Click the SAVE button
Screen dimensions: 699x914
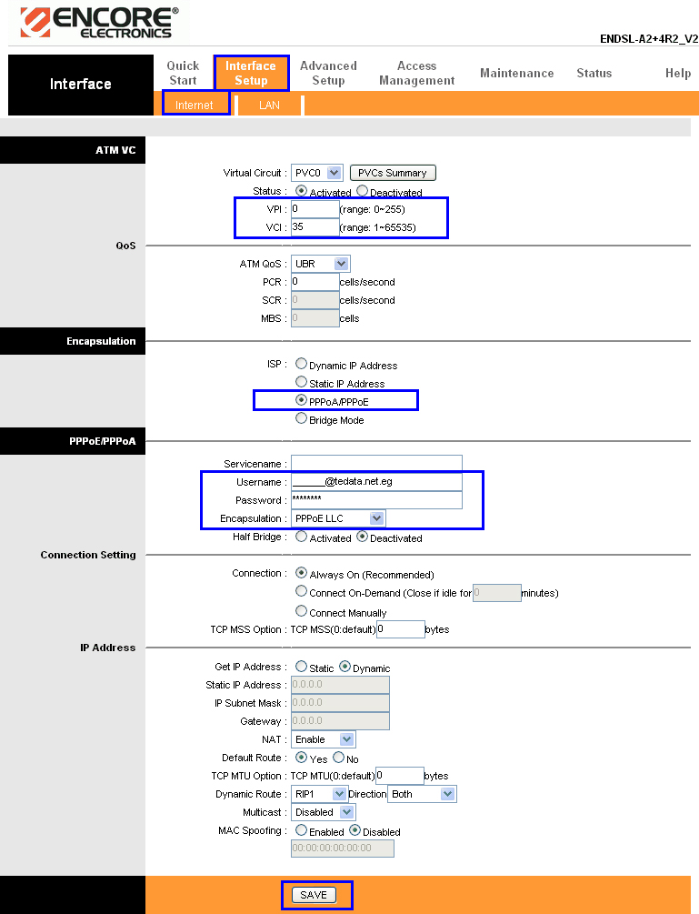[x=314, y=895]
